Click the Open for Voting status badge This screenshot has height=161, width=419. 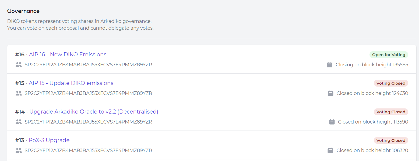click(389, 55)
